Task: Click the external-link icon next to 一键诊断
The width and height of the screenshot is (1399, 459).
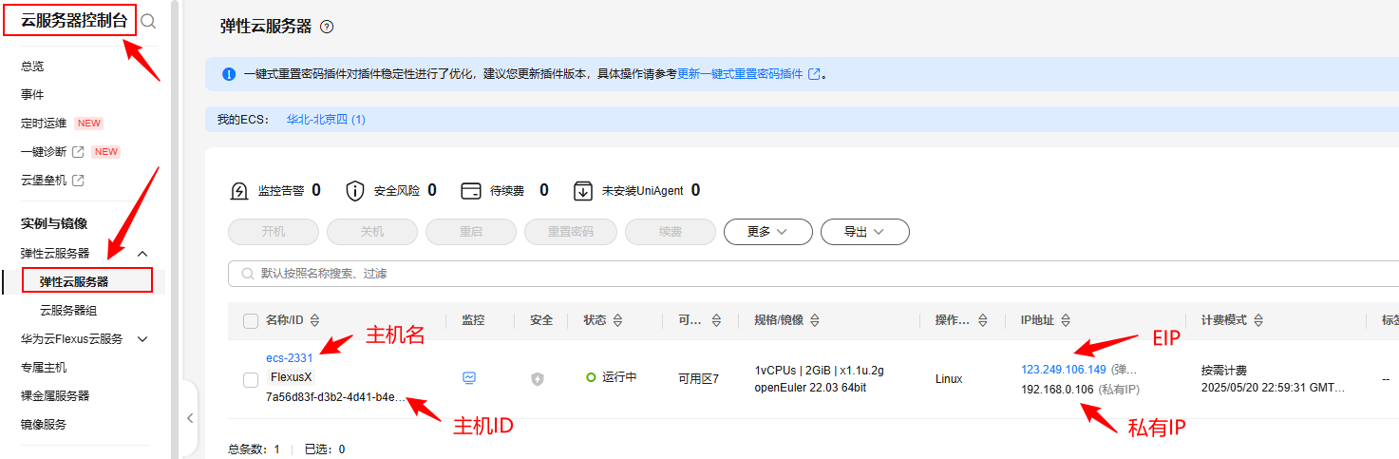Action: coord(78,151)
